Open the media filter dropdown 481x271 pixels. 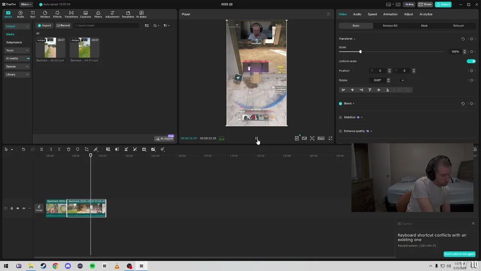[166, 26]
